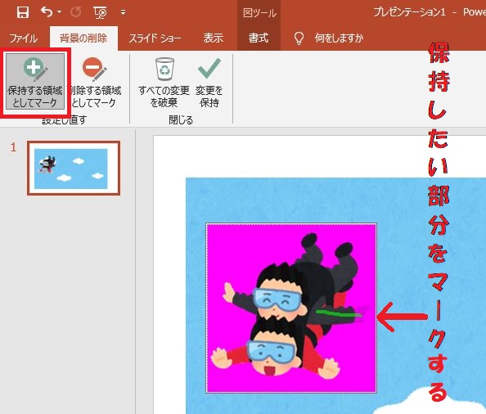Click the 何をしますか search field
Screen dimensions: 486x414
click(x=339, y=38)
